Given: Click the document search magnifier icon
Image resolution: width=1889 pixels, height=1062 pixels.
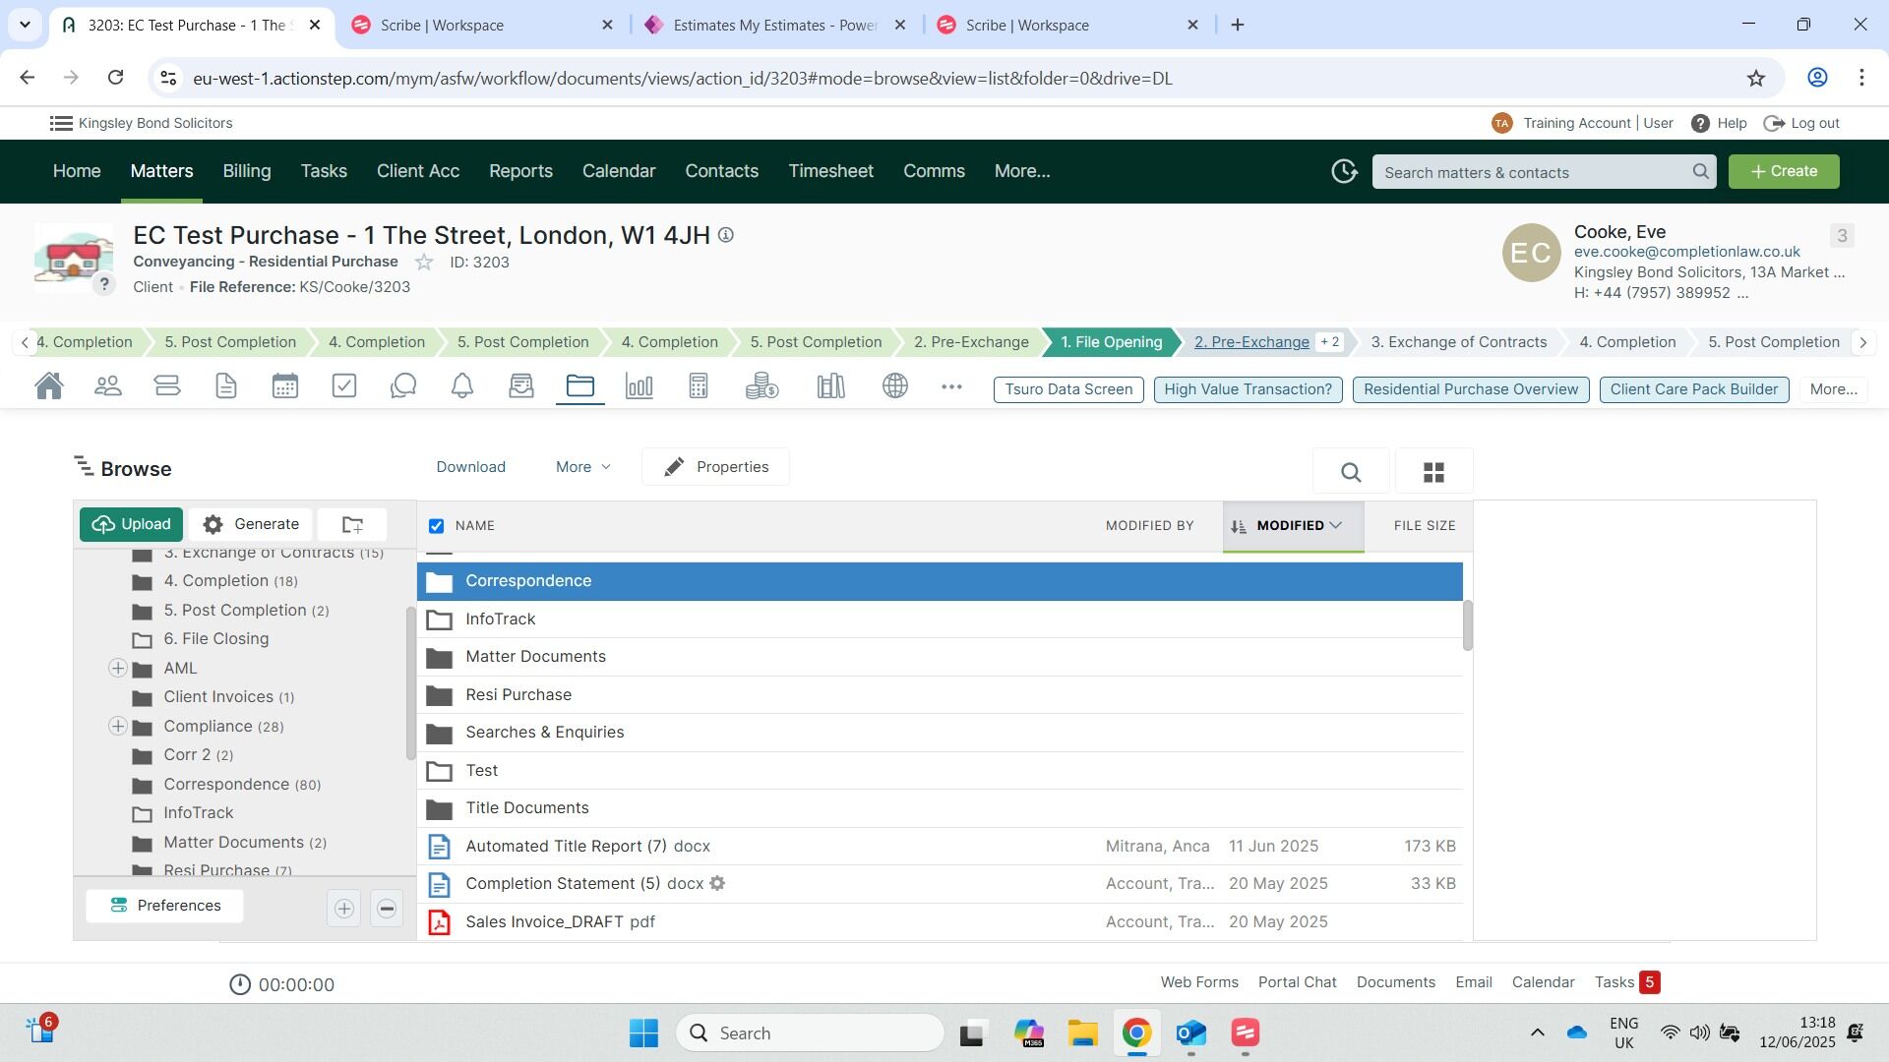Looking at the screenshot, I should point(1351,473).
